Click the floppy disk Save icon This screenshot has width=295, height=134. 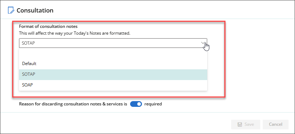tap(240, 124)
